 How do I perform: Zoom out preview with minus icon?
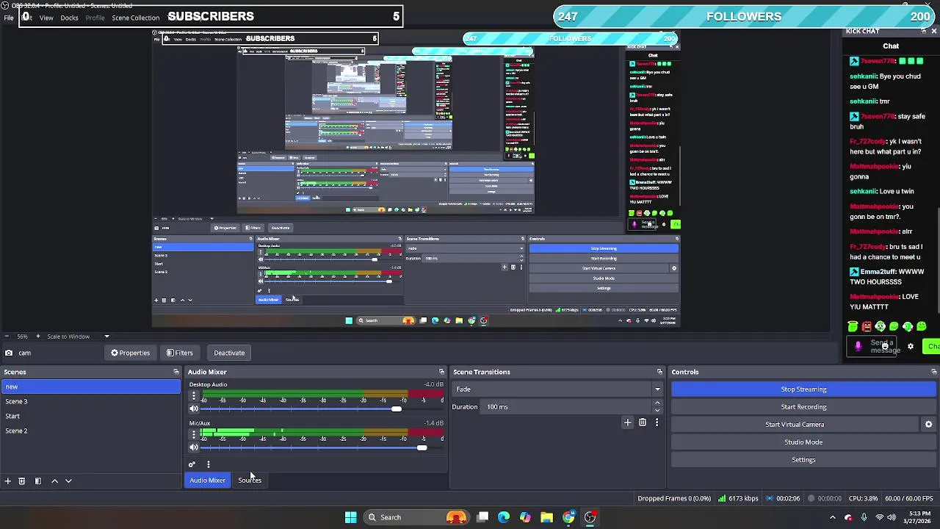[x=7, y=337]
